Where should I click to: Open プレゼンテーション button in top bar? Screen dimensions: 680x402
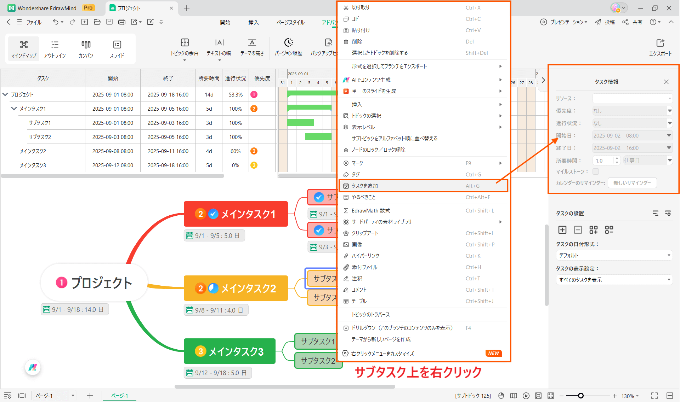coord(563,22)
